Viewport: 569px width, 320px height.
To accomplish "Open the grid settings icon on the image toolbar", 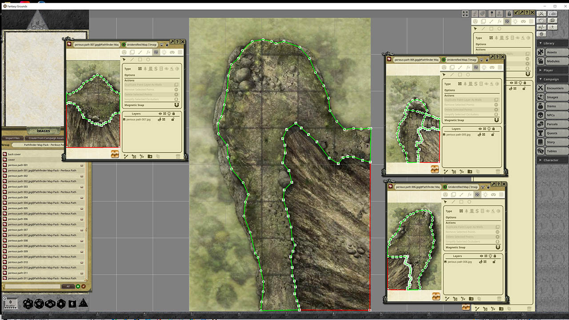I will click(x=180, y=52).
